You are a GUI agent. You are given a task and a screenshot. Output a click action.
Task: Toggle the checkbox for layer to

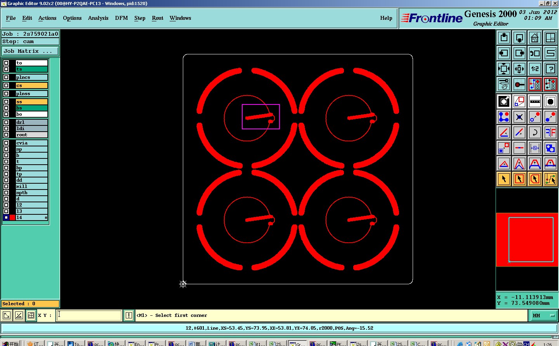[6, 63]
